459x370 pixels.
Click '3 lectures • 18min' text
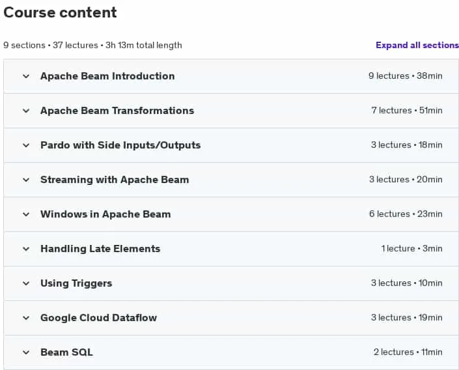[407, 145]
